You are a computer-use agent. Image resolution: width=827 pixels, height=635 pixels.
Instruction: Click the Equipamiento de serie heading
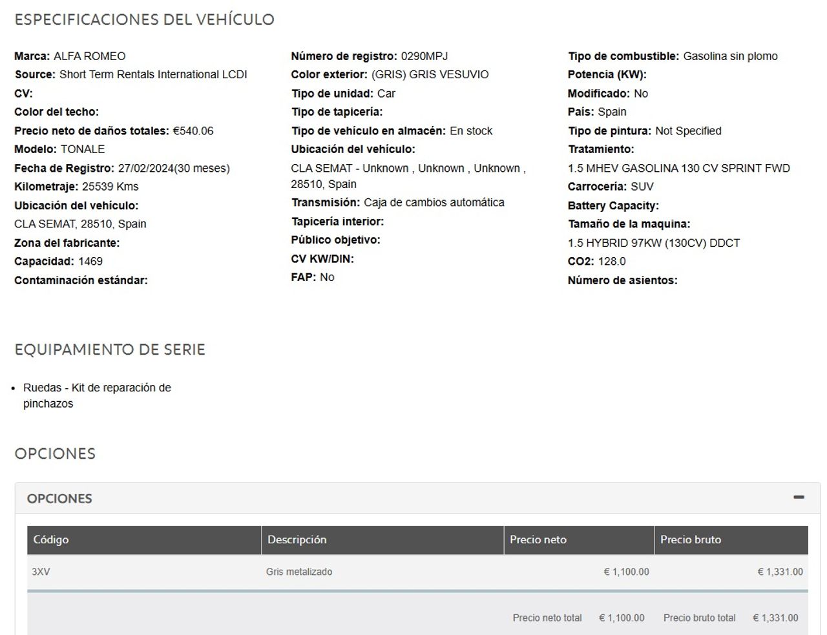[x=110, y=349]
